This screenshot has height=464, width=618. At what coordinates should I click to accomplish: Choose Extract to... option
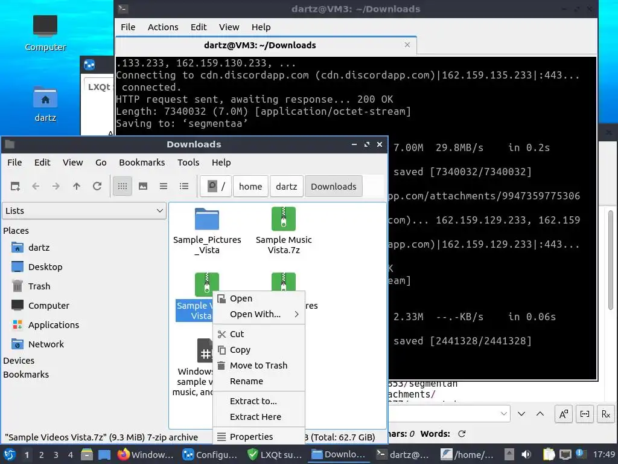[259, 401]
